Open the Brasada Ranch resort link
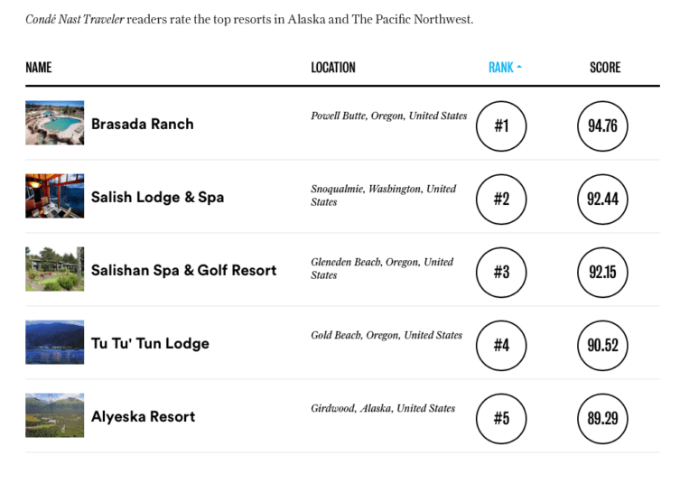The height and width of the screenshot is (483, 680). click(143, 124)
